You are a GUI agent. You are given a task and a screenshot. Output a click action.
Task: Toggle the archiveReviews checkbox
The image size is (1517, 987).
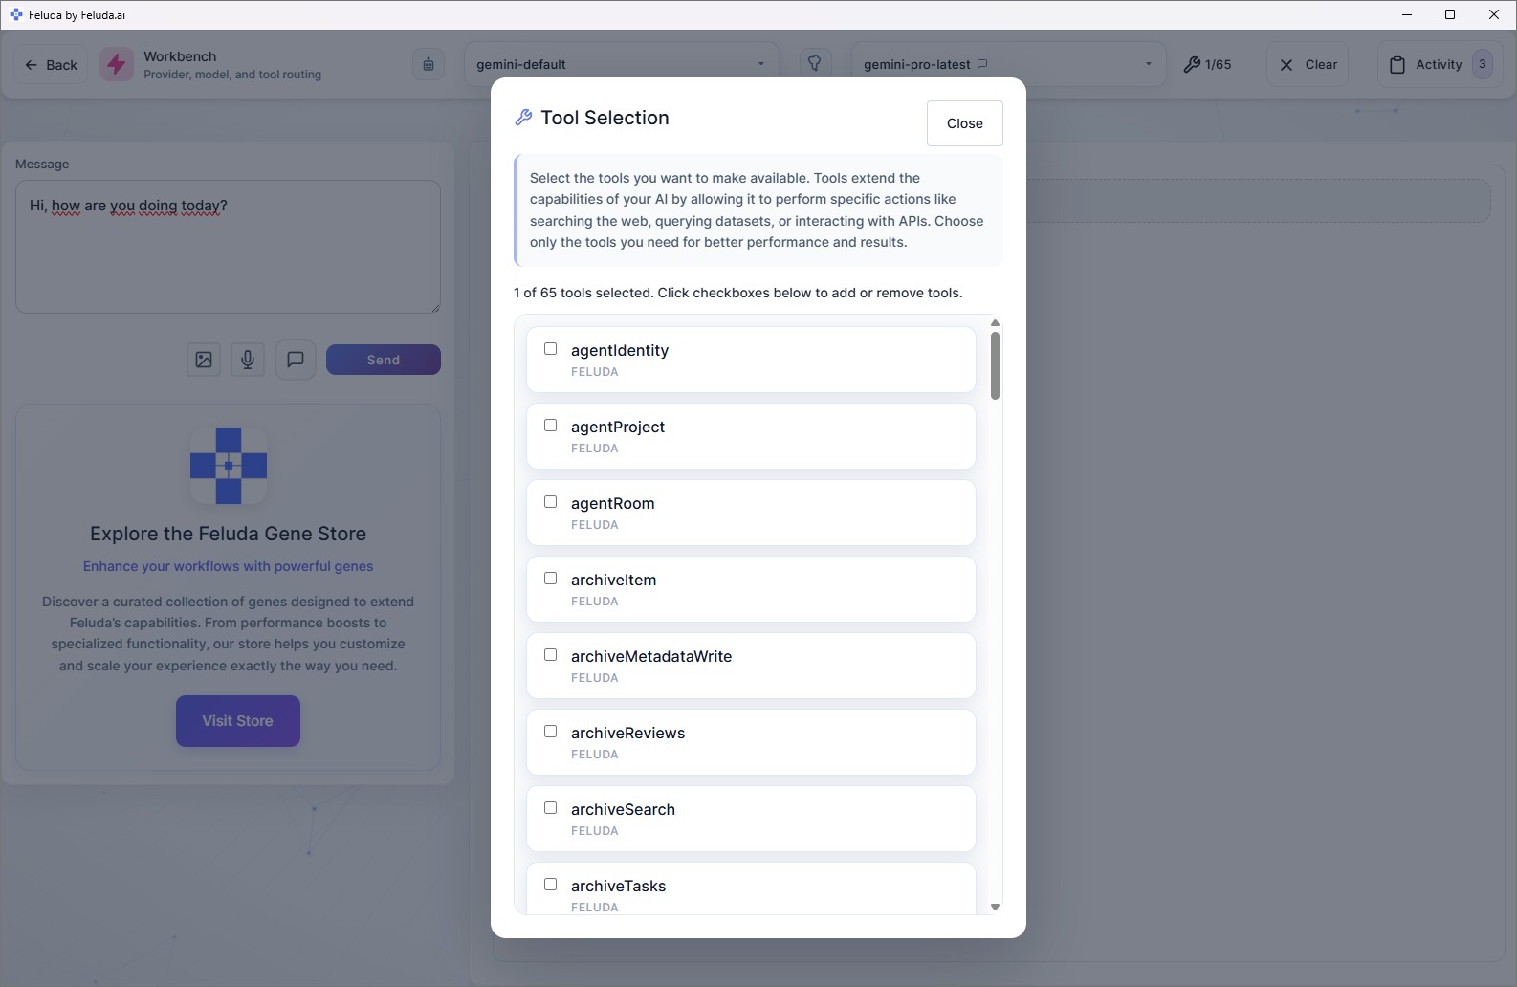(550, 732)
